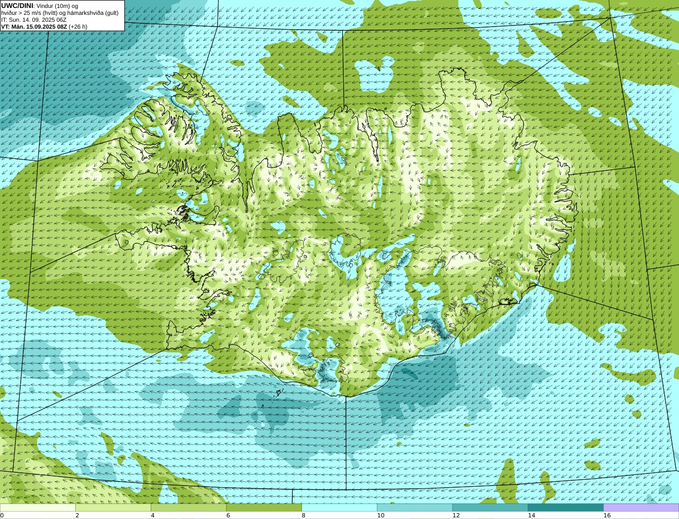Screen dimensions: 679x519
Task: Click the 'VT: Mán. 15.09.2025 08Z' valid time
Action: (34, 27)
